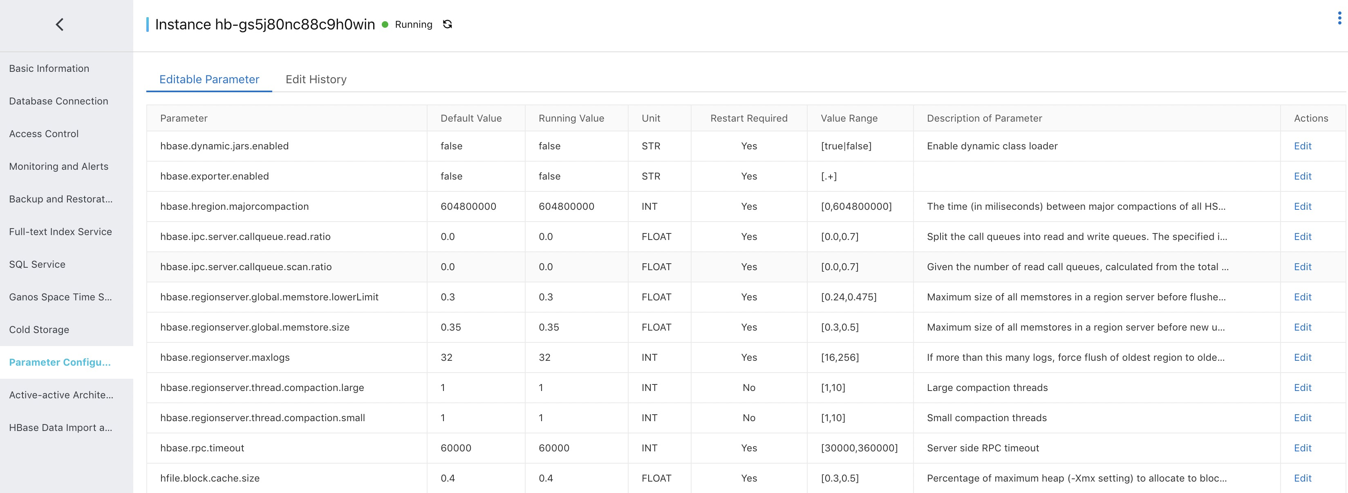Open the Cold Storage sidebar item

tap(39, 329)
